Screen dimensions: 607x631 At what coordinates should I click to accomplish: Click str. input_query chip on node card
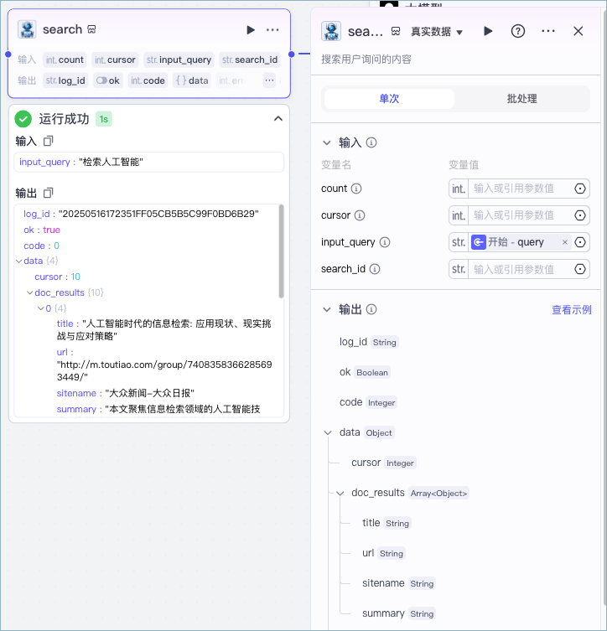click(x=179, y=59)
